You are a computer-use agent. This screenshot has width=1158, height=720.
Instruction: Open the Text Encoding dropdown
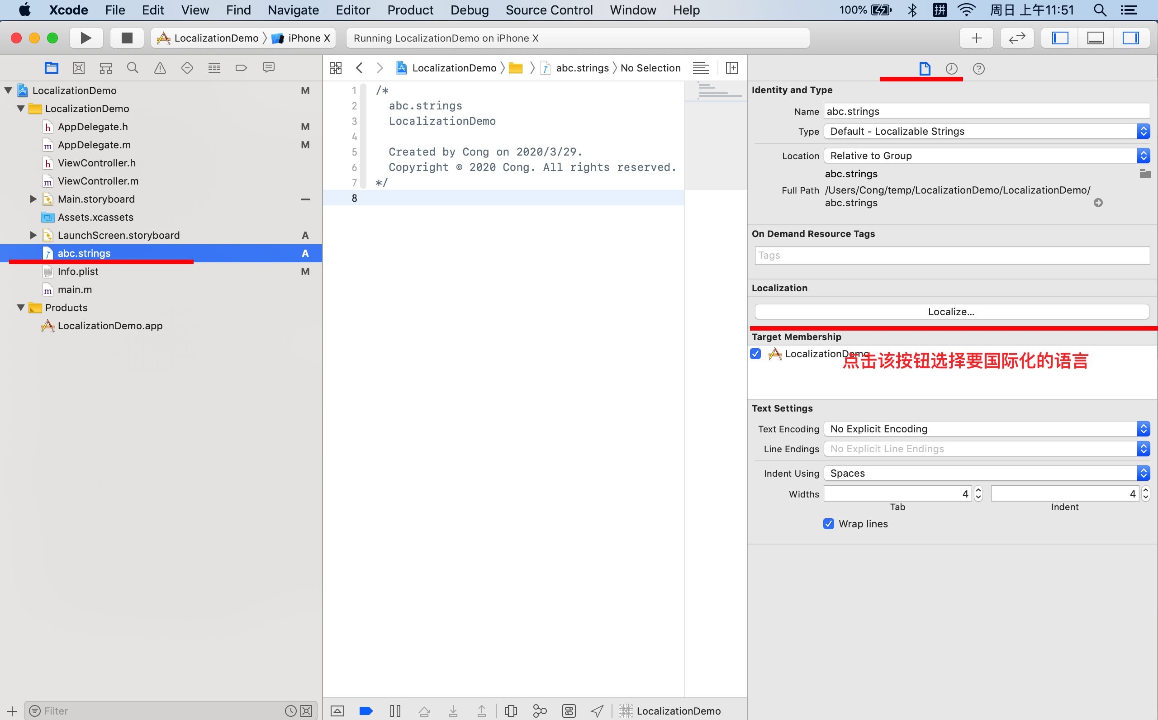click(987, 429)
